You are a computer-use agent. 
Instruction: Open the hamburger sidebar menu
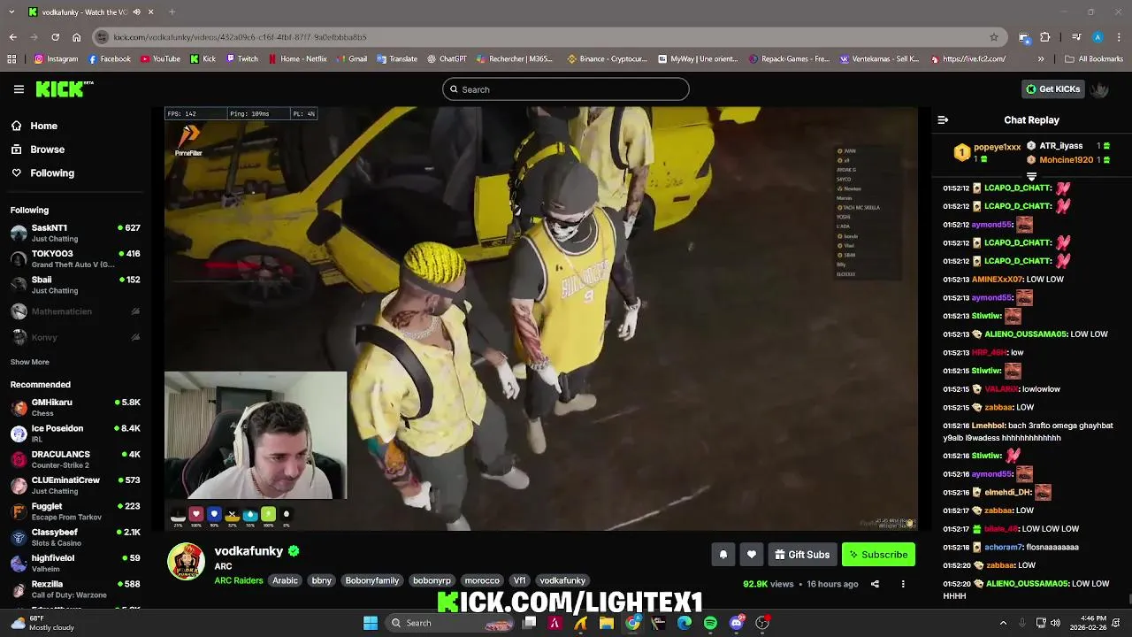(x=19, y=88)
